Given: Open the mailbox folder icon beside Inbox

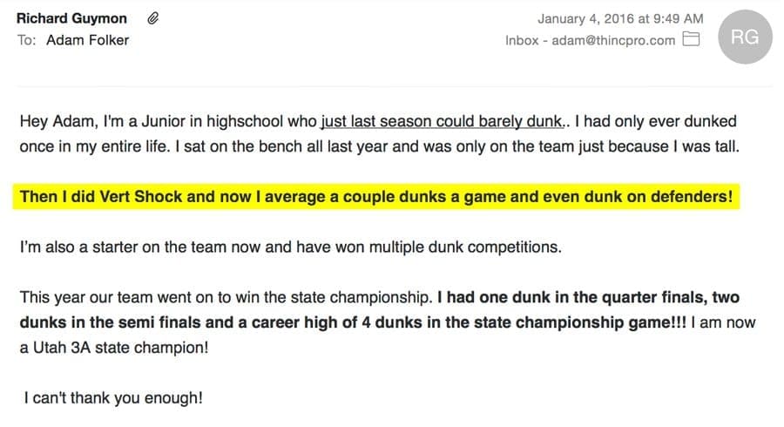Looking at the screenshot, I should (692, 40).
